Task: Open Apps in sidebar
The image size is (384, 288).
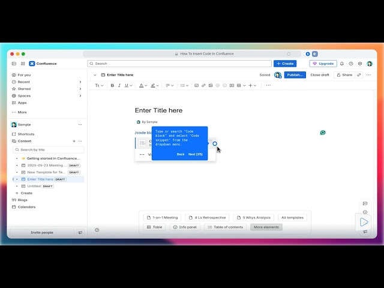Action: coord(22,103)
